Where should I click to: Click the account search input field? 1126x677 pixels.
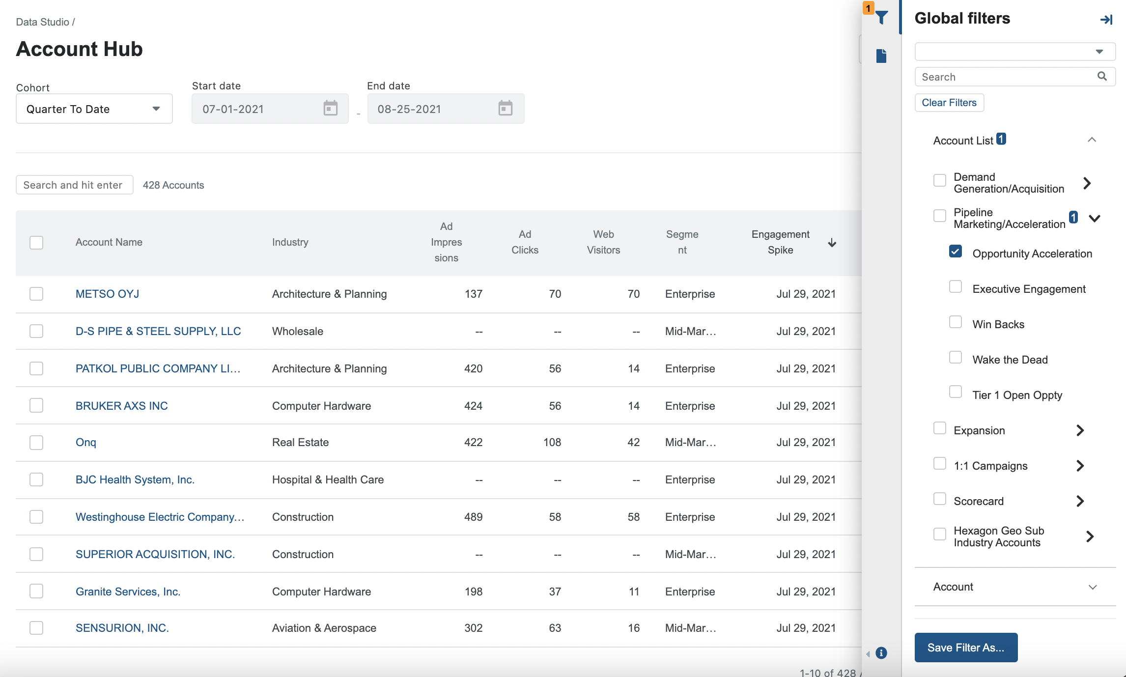(75, 185)
